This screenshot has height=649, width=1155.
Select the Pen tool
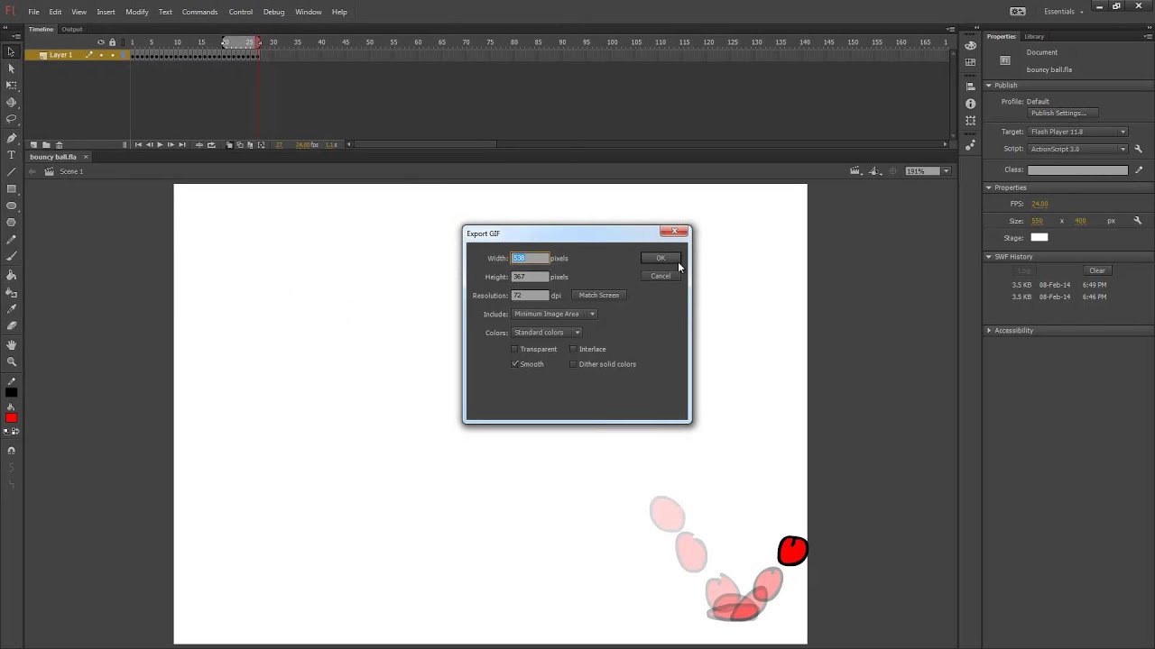(x=12, y=138)
